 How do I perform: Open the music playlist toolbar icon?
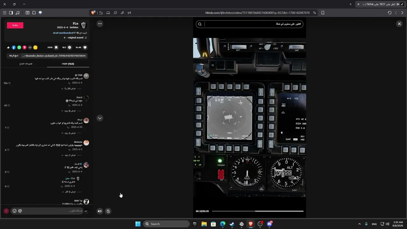[x=17, y=13]
